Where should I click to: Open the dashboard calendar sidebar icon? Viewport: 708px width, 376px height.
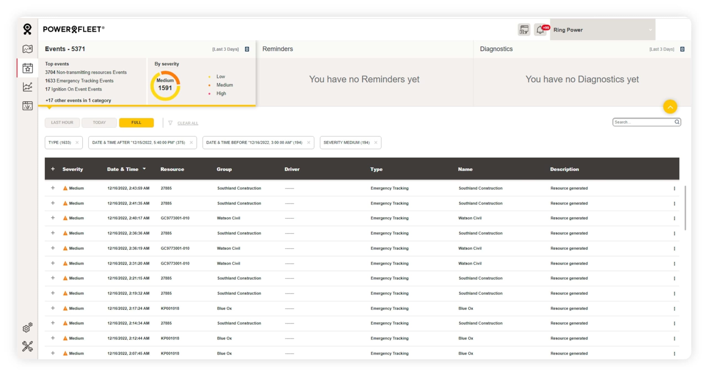tap(27, 106)
